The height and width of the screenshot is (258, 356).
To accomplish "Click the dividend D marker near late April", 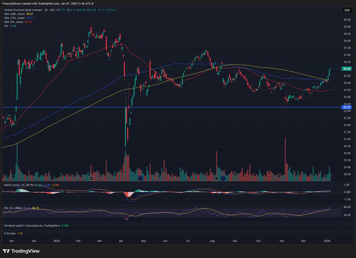I will point(140,179).
